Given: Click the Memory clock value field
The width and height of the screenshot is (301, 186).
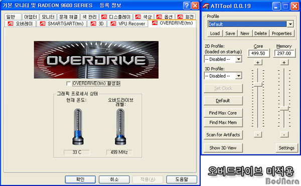Looking at the screenshot, I should point(284,53).
